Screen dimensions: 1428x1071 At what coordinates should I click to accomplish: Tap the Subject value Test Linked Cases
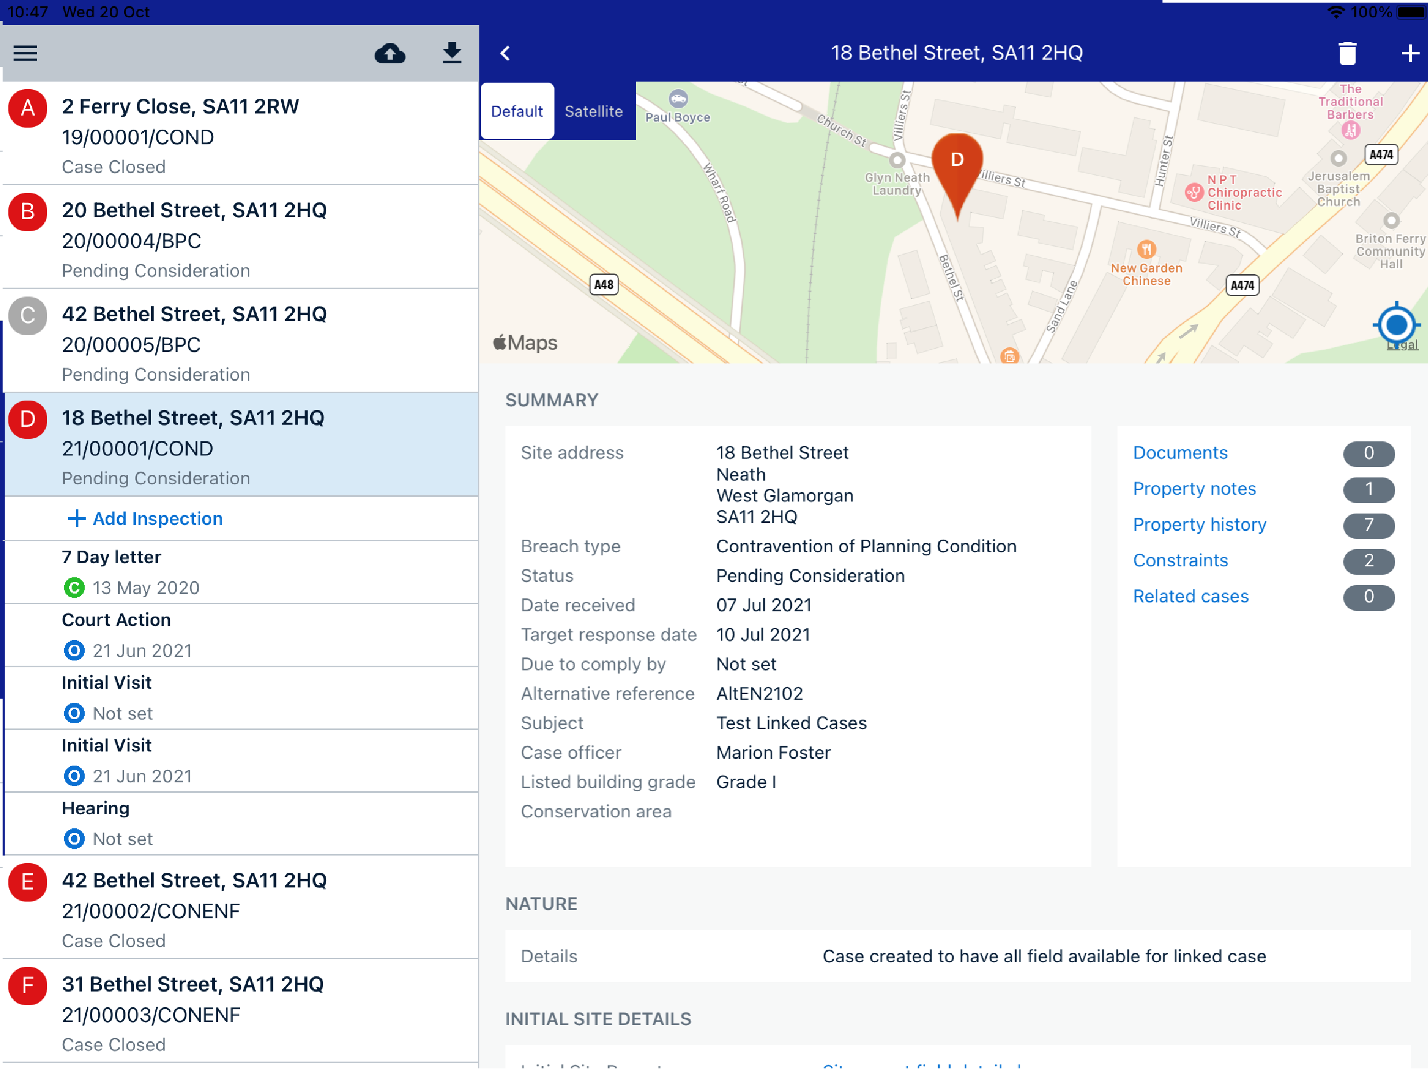[791, 724]
